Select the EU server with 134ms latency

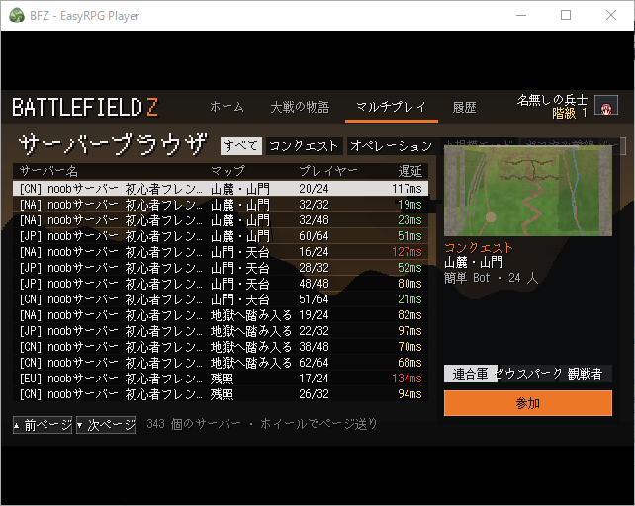coord(221,379)
